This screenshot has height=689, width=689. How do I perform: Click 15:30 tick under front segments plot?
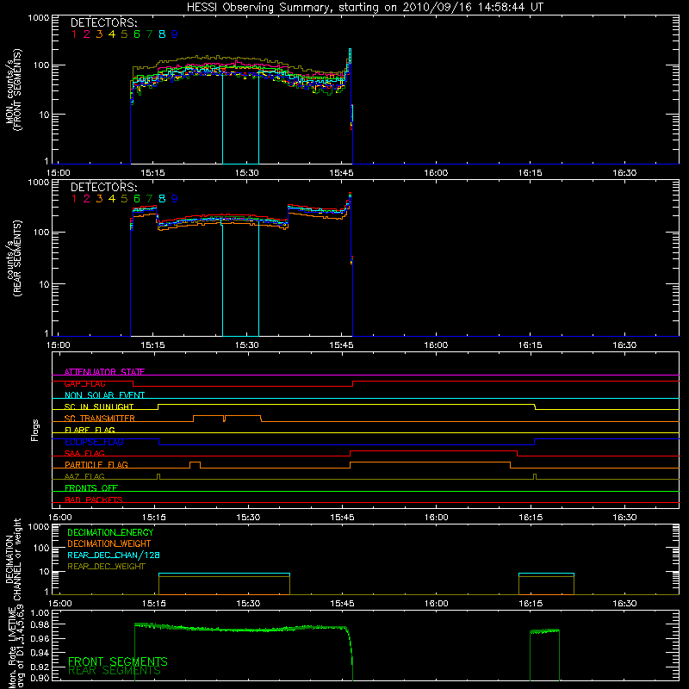pos(247,173)
